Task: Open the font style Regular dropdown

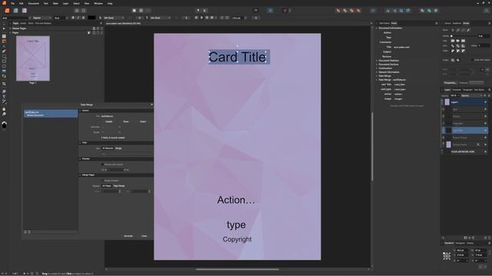Action: point(42,18)
